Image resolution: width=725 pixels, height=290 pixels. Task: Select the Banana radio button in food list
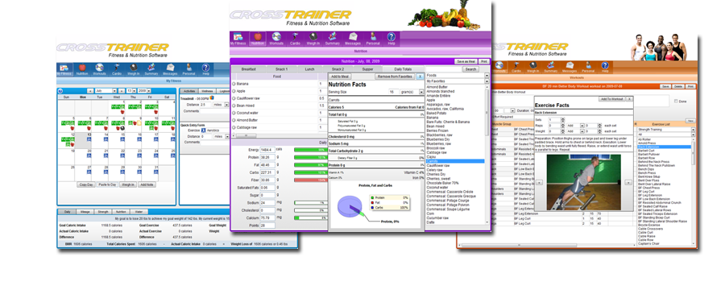click(x=234, y=84)
